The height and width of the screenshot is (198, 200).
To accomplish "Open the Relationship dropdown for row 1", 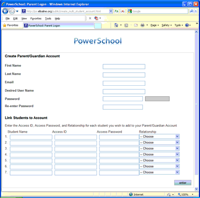I will pos(159,137).
